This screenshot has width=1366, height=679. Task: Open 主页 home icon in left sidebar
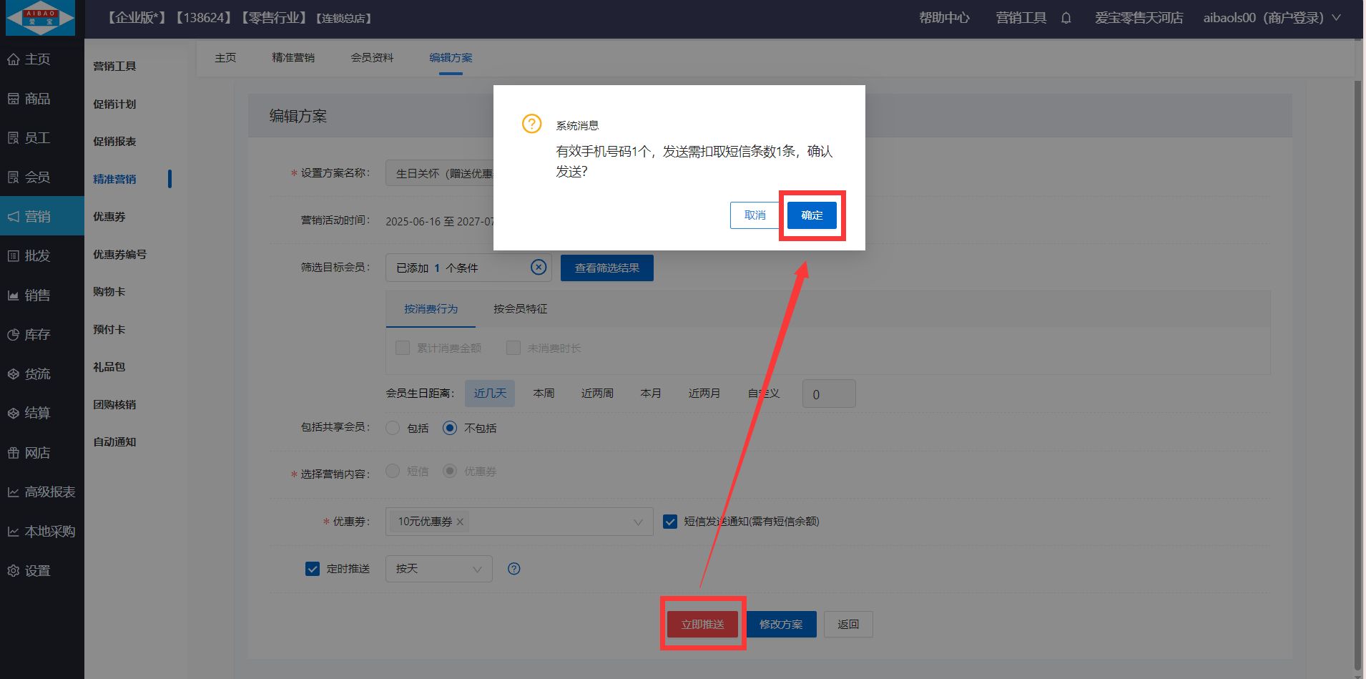click(x=14, y=59)
